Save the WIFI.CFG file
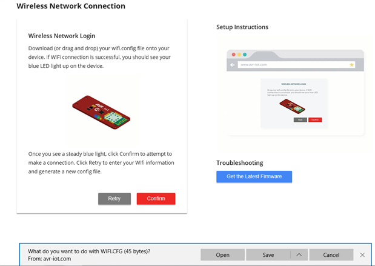 268,255
